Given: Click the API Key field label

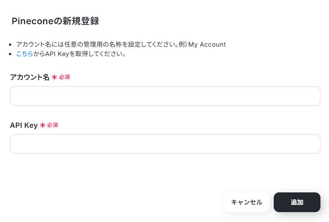Looking at the screenshot, I should (23, 125).
